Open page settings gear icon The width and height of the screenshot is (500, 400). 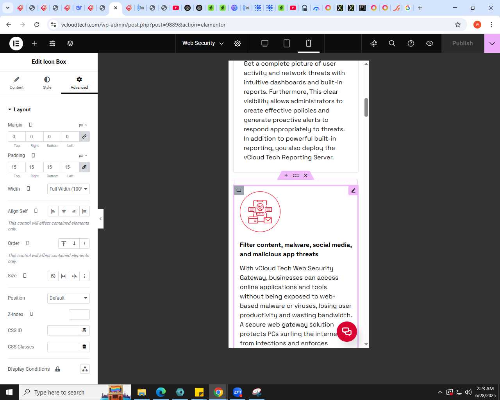tap(237, 43)
